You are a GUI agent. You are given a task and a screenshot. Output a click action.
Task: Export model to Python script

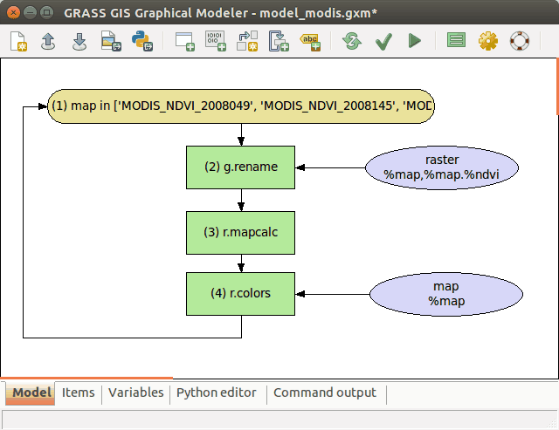pyautogui.click(x=141, y=41)
